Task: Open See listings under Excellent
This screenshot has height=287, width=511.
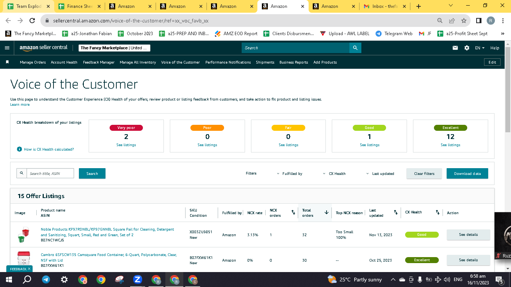Action: [450, 145]
